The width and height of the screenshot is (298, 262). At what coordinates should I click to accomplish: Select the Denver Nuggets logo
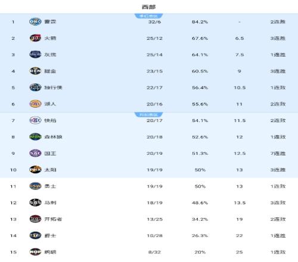35,71
